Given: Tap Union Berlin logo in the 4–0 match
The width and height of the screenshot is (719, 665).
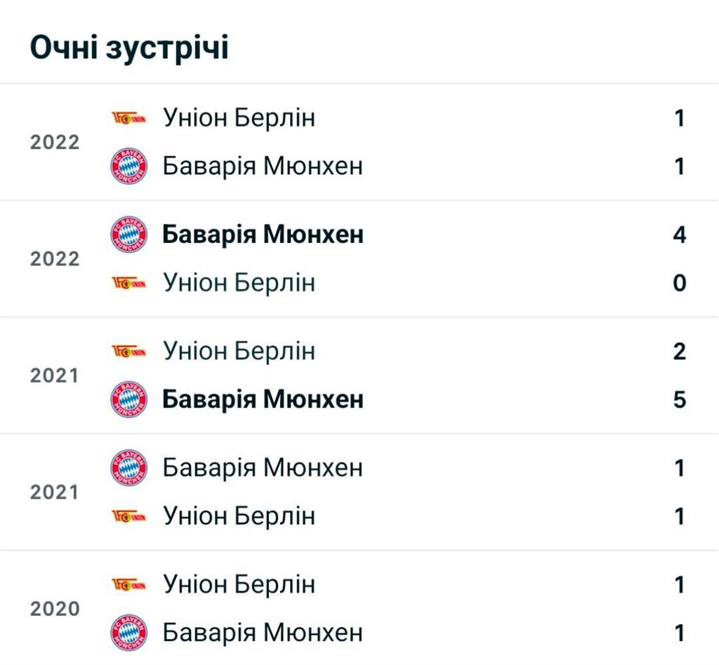Looking at the screenshot, I should pos(128,283).
